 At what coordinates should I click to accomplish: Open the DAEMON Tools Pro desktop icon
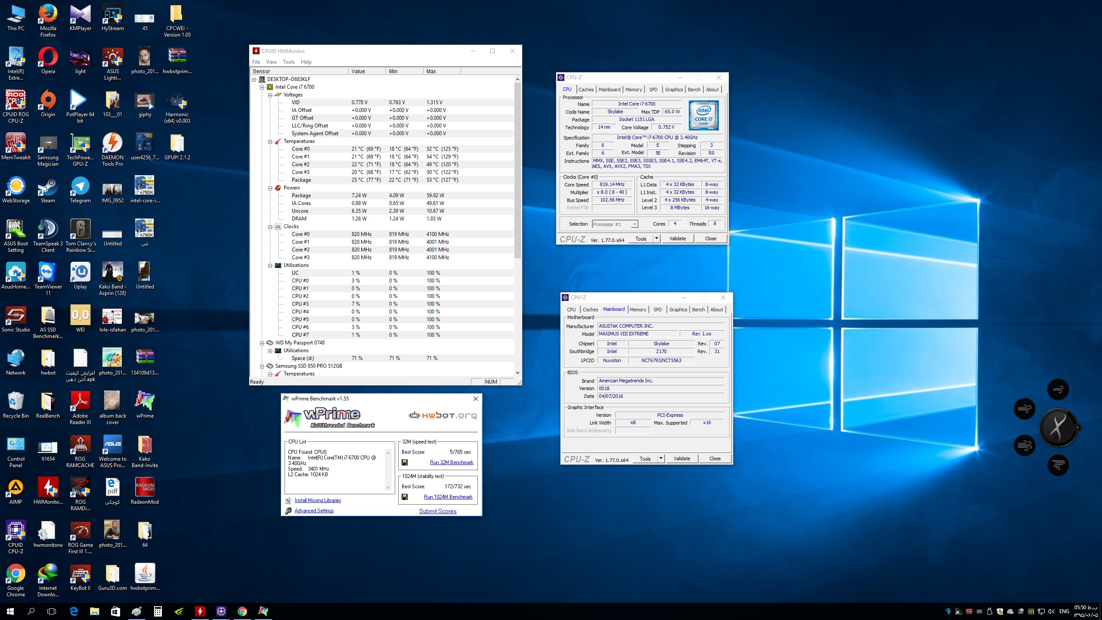click(112, 150)
